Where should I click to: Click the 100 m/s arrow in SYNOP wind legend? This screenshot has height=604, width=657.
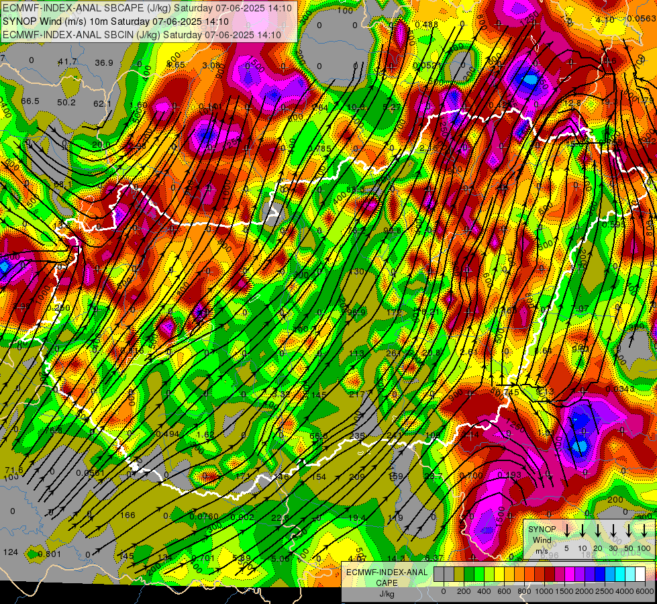point(644,531)
